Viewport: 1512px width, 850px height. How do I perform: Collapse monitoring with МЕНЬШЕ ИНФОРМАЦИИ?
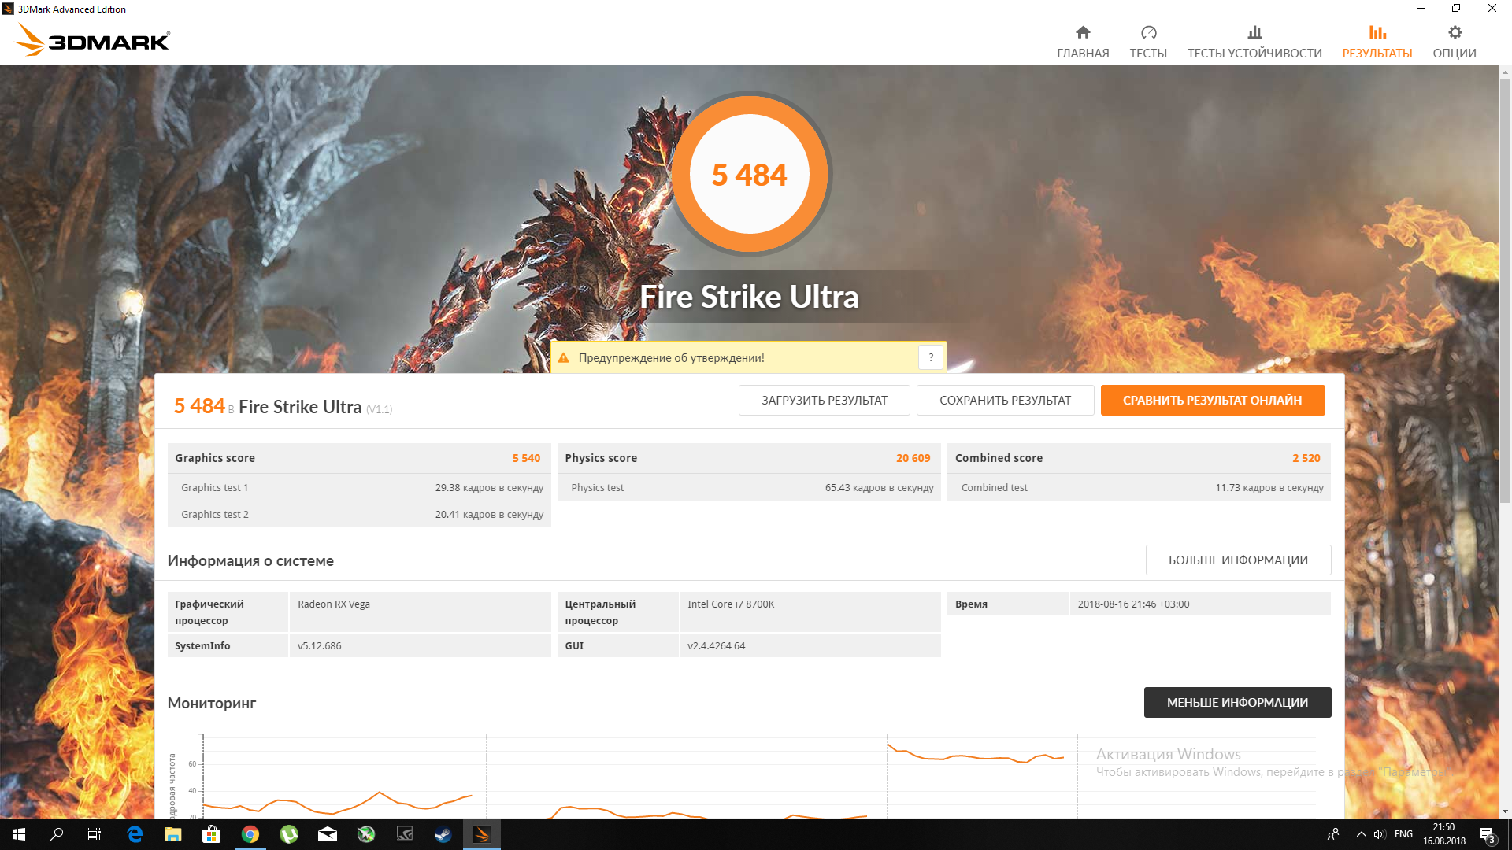pyautogui.click(x=1237, y=702)
